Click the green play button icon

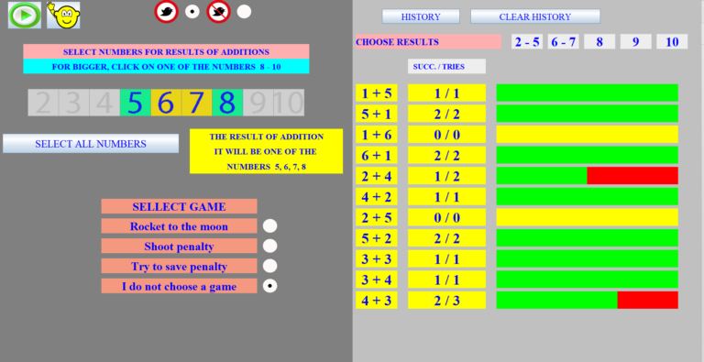point(25,15)
